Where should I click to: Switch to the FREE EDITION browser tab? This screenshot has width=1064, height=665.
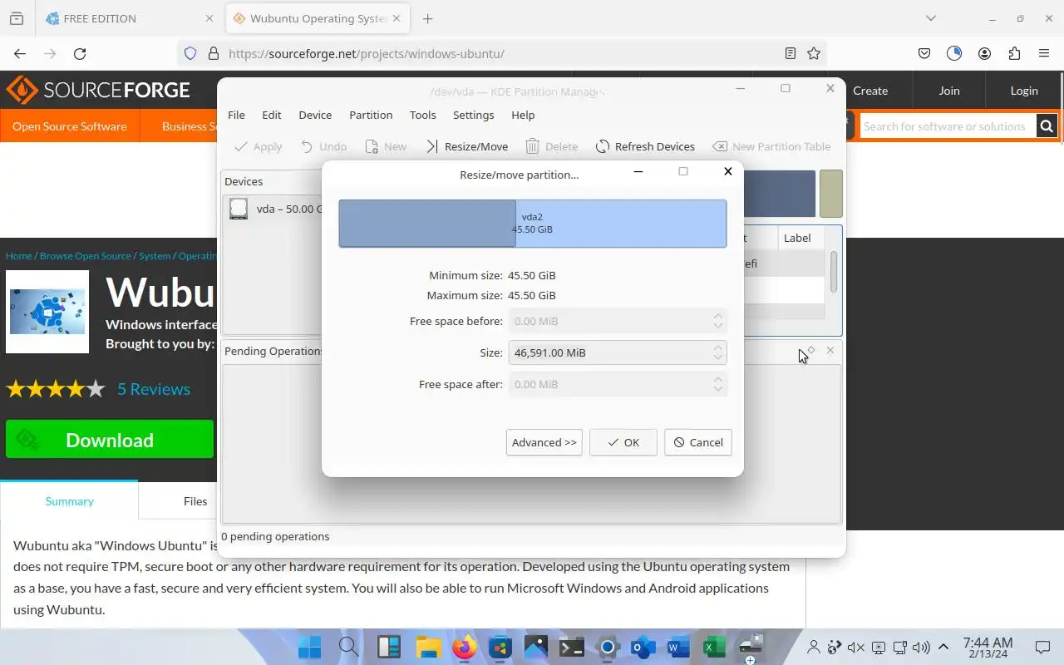(x=129, y=18)
